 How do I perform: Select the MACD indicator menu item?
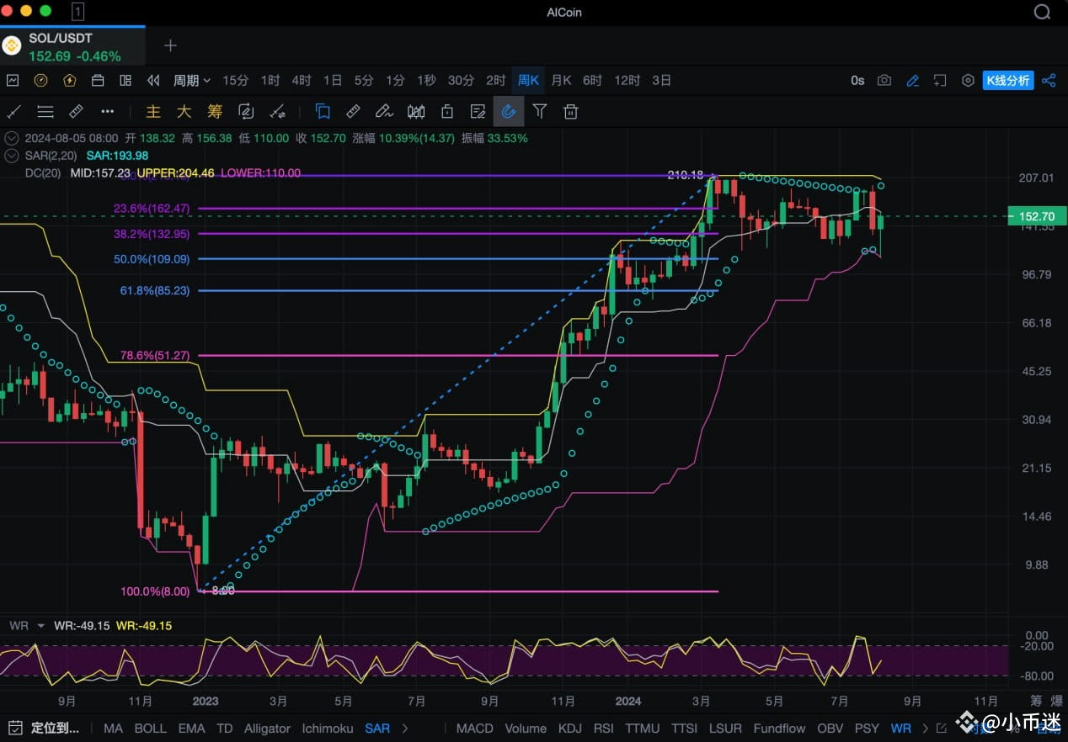click(474, 729)
